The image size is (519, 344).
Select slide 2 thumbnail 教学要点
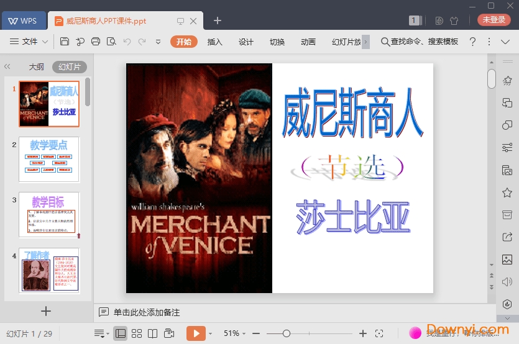coord(49,160)
